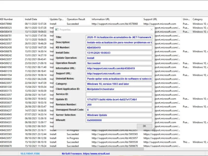Click the Update ID field

coord(119,99)
